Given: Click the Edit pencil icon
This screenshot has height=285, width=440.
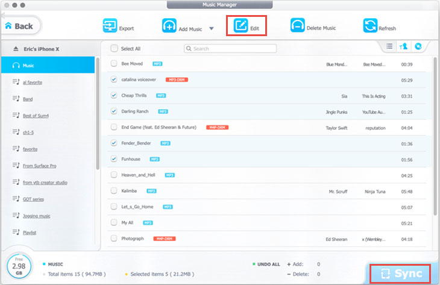Looking at the screenshot, I should 240,25.
